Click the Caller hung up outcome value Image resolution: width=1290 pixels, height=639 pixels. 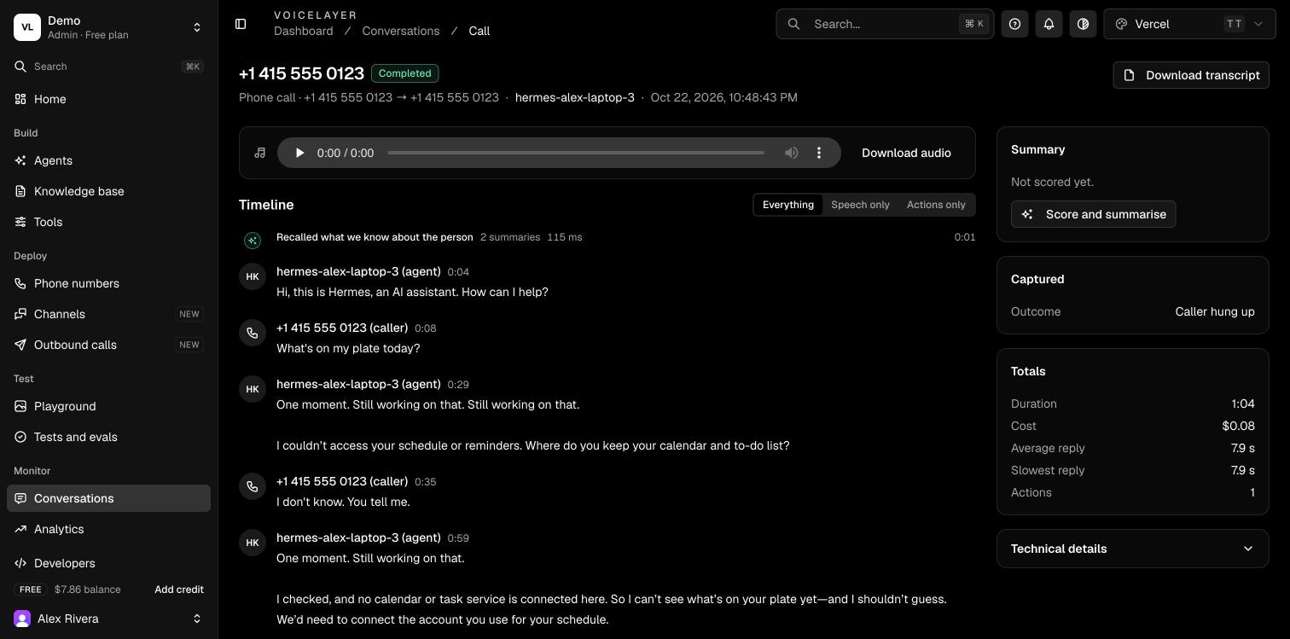point(1215,311)
